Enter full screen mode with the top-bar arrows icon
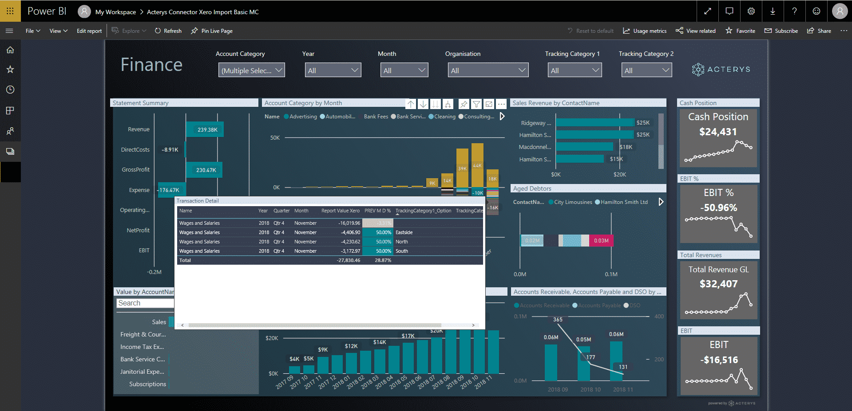The width and height of the screenshot is (852, 411). pyautogui.click(x=708, y=11)
